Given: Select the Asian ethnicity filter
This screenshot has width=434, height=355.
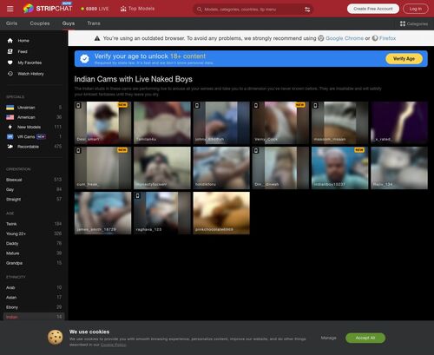Looking at the screenshot, I should (x=34, y=298).
